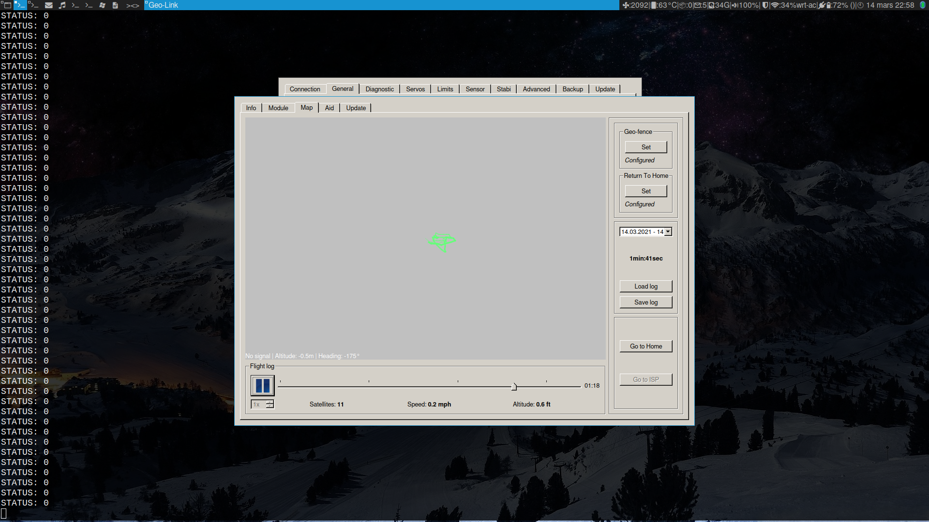Select the Module tab
This screenshot has height=522, width=929.
[x=278, y=108]
